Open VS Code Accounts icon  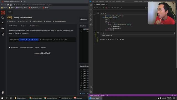91,87
